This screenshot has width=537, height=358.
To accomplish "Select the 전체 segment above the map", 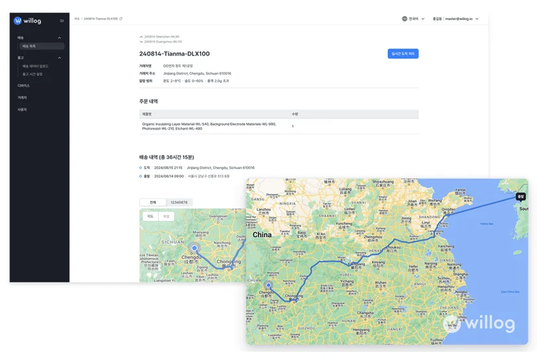I will click(153, 202).
